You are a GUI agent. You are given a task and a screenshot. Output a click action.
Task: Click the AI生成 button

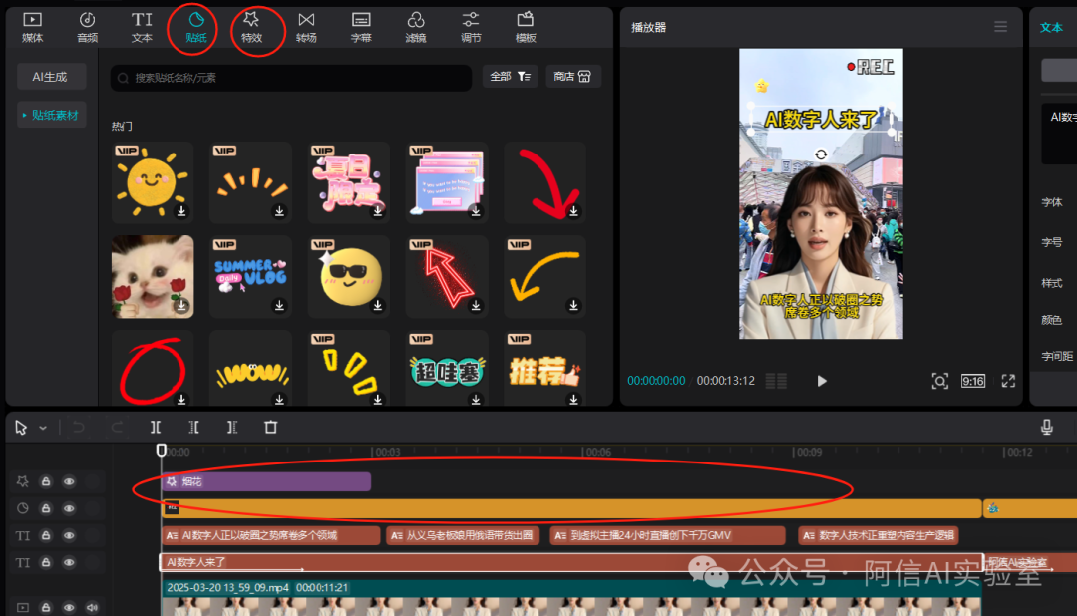[51, 77]
